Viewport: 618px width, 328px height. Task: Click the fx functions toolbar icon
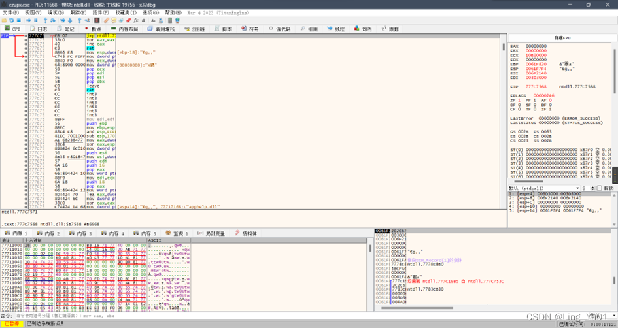[x=136, y=20]
